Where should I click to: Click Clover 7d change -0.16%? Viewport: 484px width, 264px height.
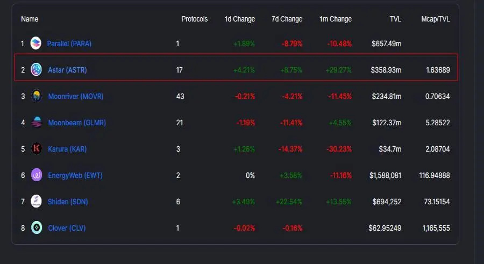coord(293,228)
